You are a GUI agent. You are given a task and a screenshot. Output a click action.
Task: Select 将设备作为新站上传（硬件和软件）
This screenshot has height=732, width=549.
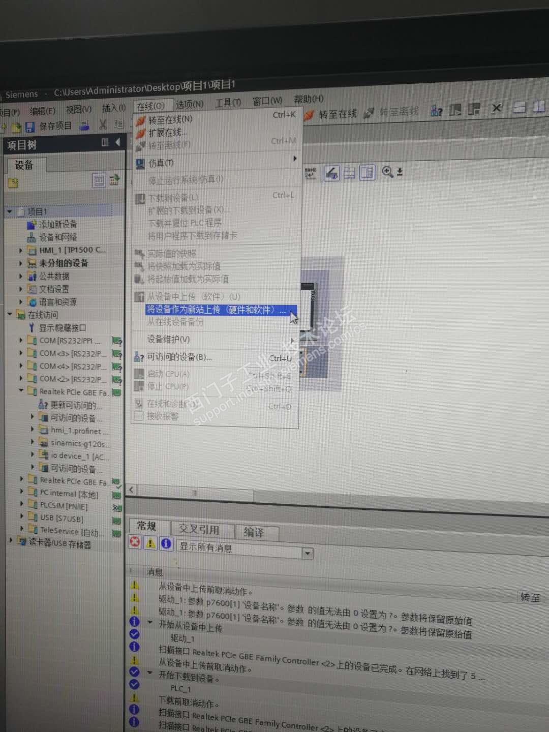click(221, 310)
